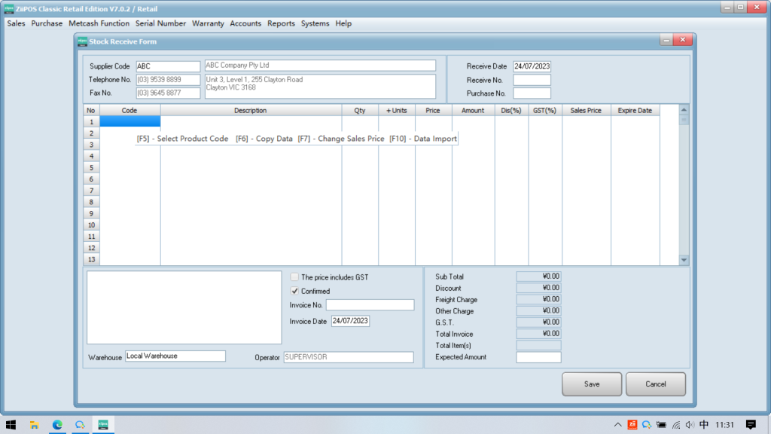The width and height of the screenshot is (771, 434).
Task: Open the Reports menu
Action: (x=281, y=23)
